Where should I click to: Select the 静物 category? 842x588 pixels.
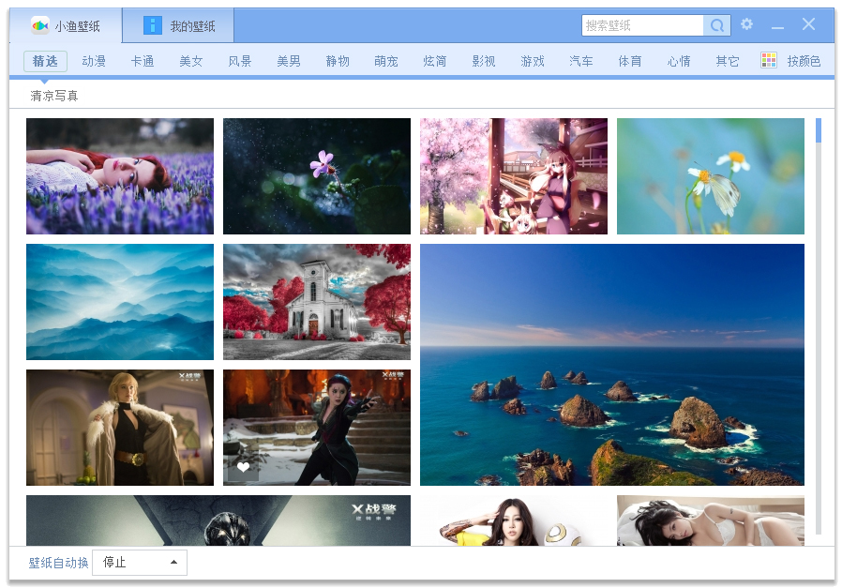coord(338,61)
